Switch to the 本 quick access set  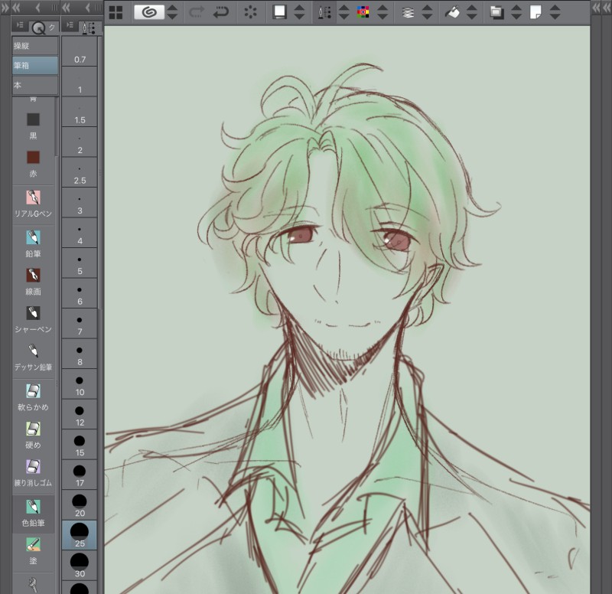pos(35,85)
